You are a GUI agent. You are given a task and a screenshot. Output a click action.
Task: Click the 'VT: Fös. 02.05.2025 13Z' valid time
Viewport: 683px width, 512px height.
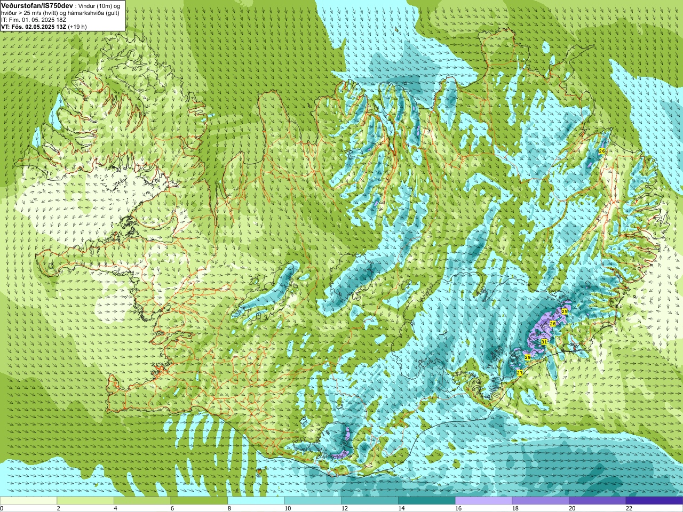click(34, 27)
